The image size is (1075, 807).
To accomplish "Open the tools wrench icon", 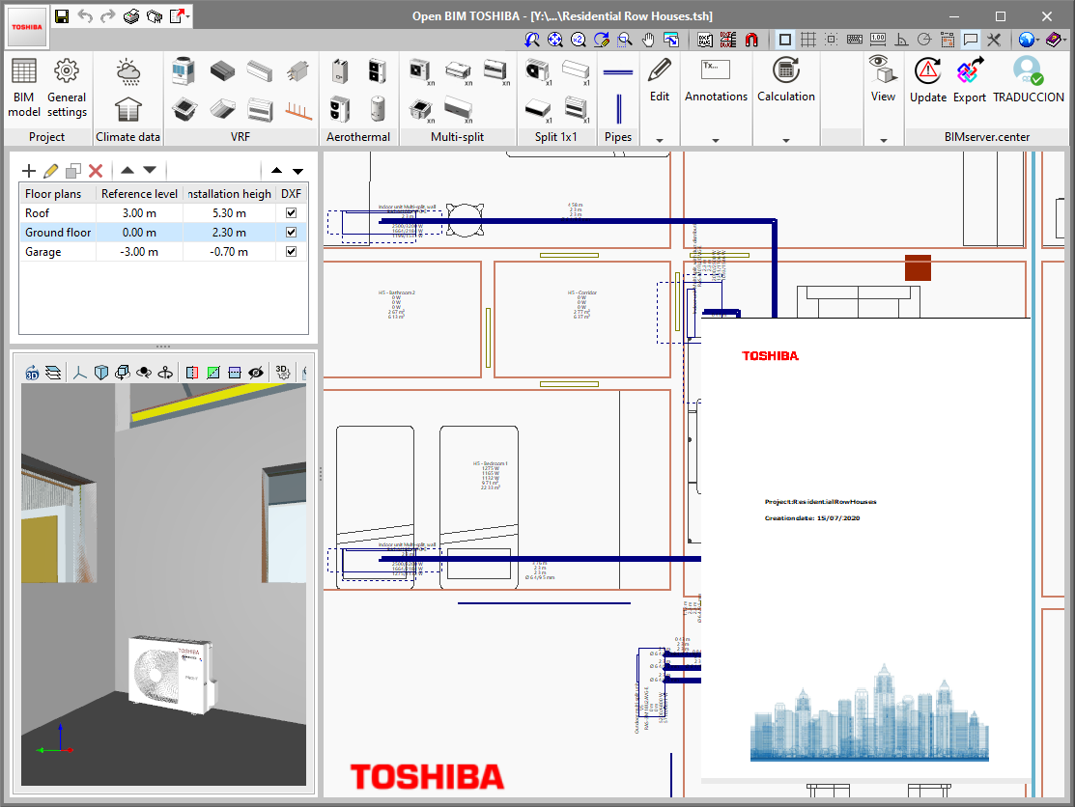I will coord(994,40).
